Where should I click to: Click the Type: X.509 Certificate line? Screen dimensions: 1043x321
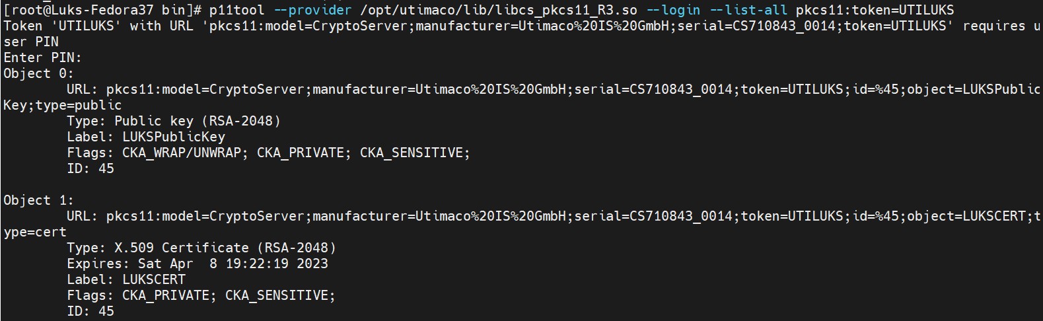pyautogui.click(x=201, y=248)
